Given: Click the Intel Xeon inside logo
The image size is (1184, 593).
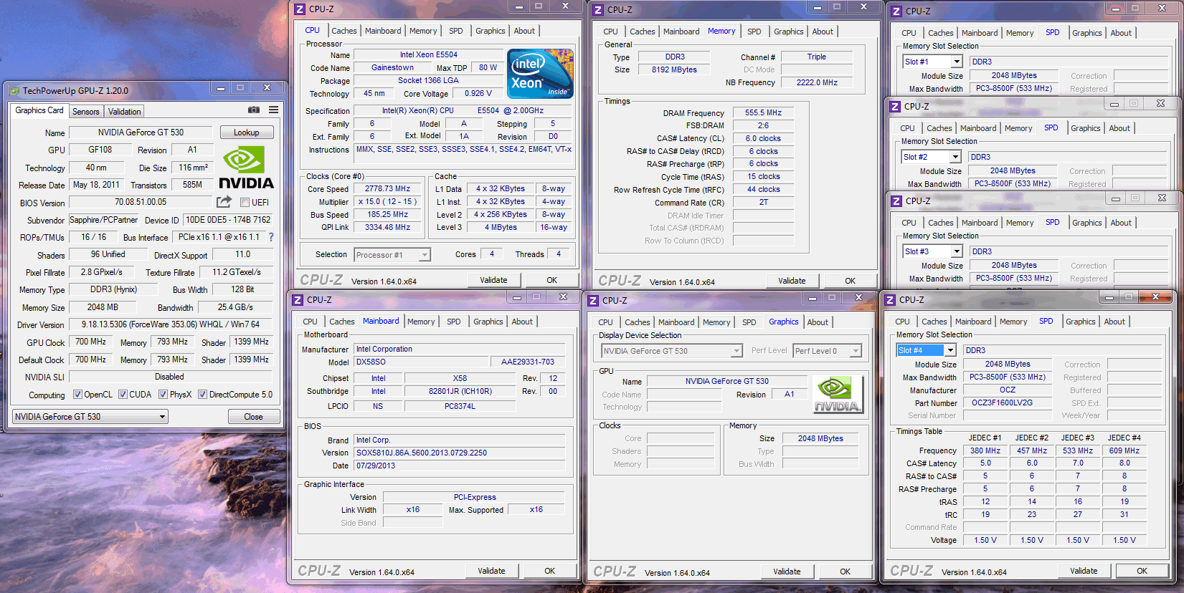Looking at the screenshot, I should [540, 74].
